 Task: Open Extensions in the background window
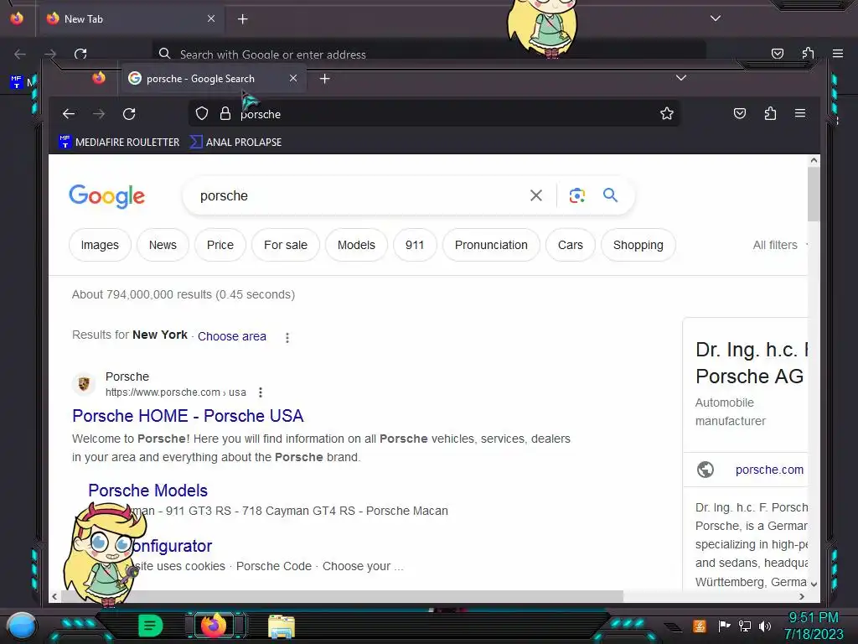tap(808, 53)
